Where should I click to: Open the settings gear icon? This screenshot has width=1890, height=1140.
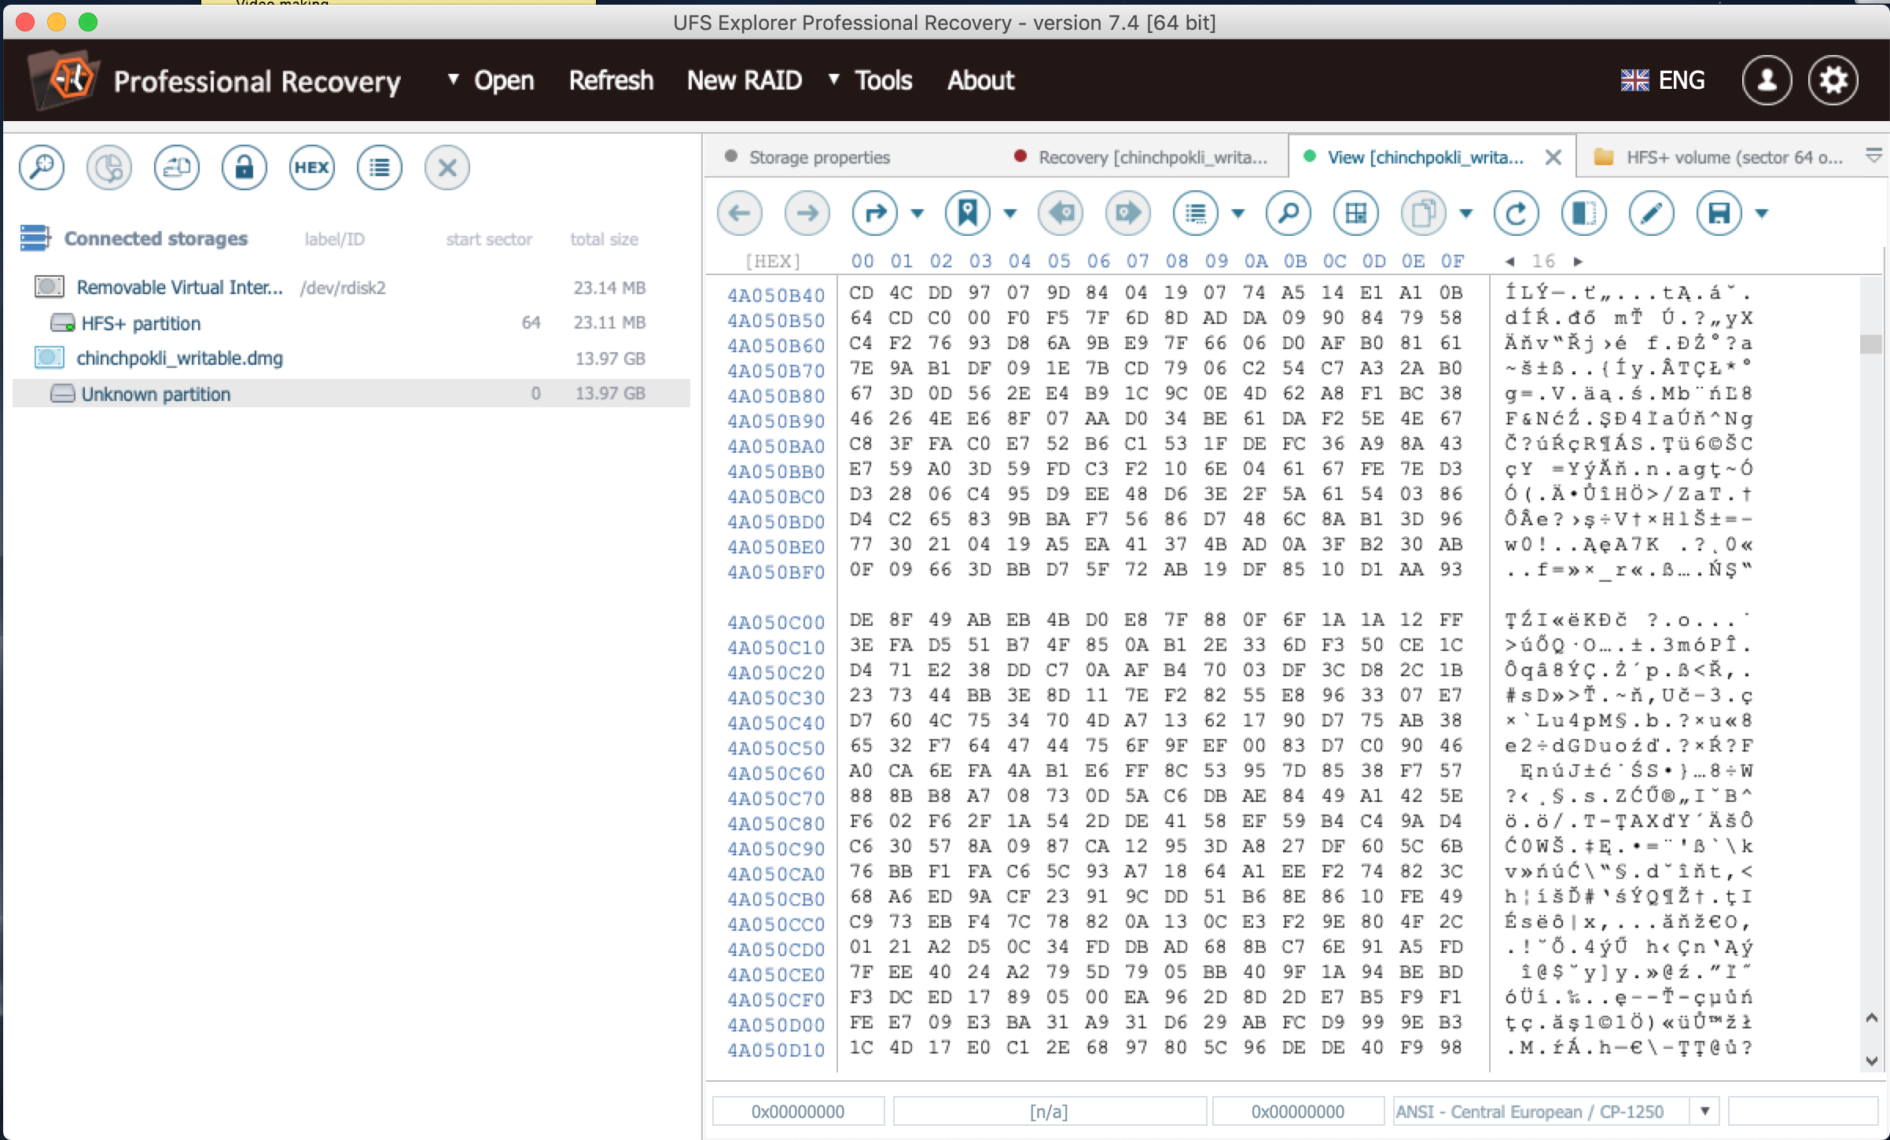click(1833, 80)
